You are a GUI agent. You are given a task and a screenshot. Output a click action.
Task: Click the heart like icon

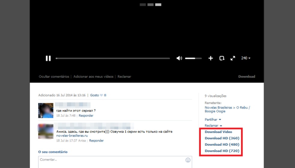pos(101,95)
